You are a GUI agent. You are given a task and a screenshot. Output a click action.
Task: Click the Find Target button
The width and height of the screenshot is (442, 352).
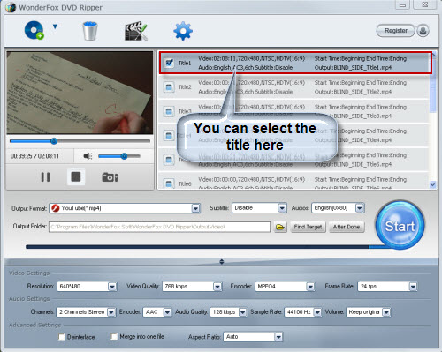pyautogui.click(x=309, y=227)
